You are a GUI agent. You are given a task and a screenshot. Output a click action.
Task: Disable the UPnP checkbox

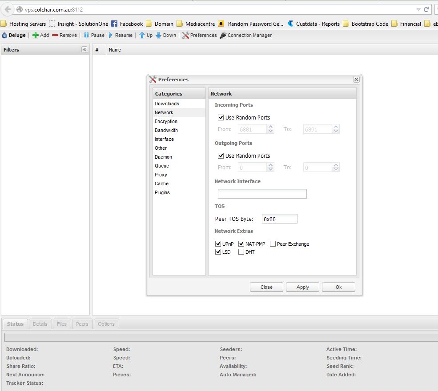[218, 244]
